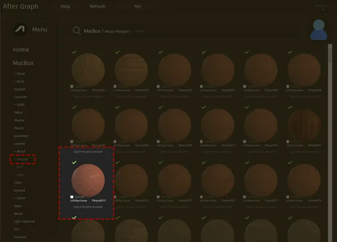
Task: Expand the Stone category
Action: (20, 198)
